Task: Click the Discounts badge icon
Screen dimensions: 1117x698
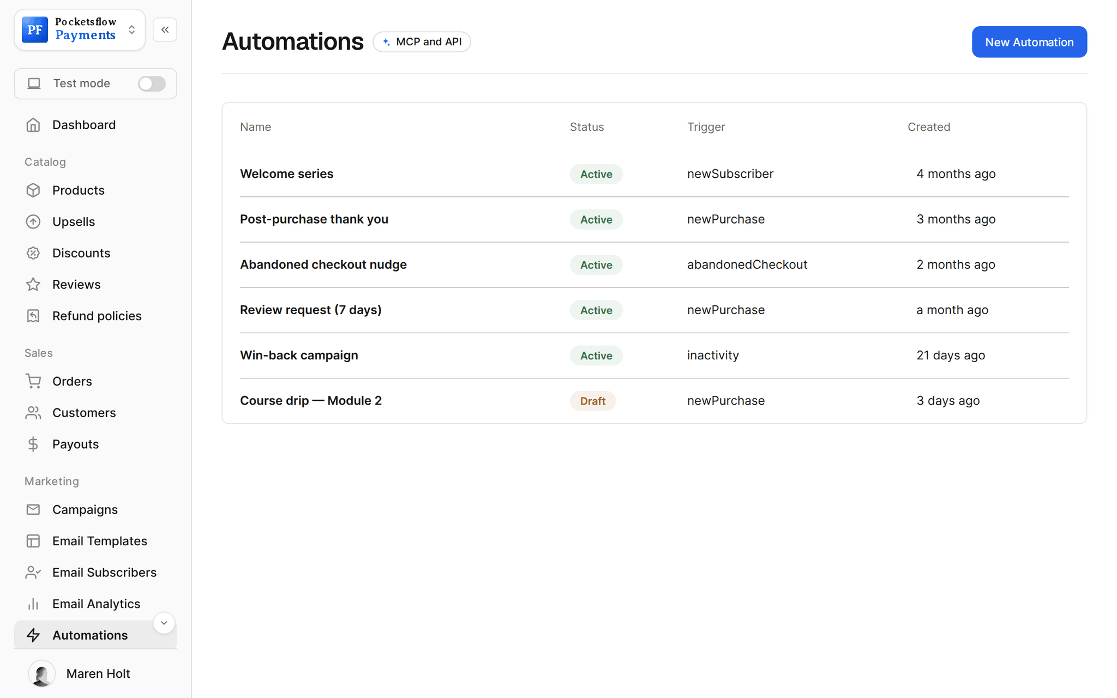Action: coord(33,253)
